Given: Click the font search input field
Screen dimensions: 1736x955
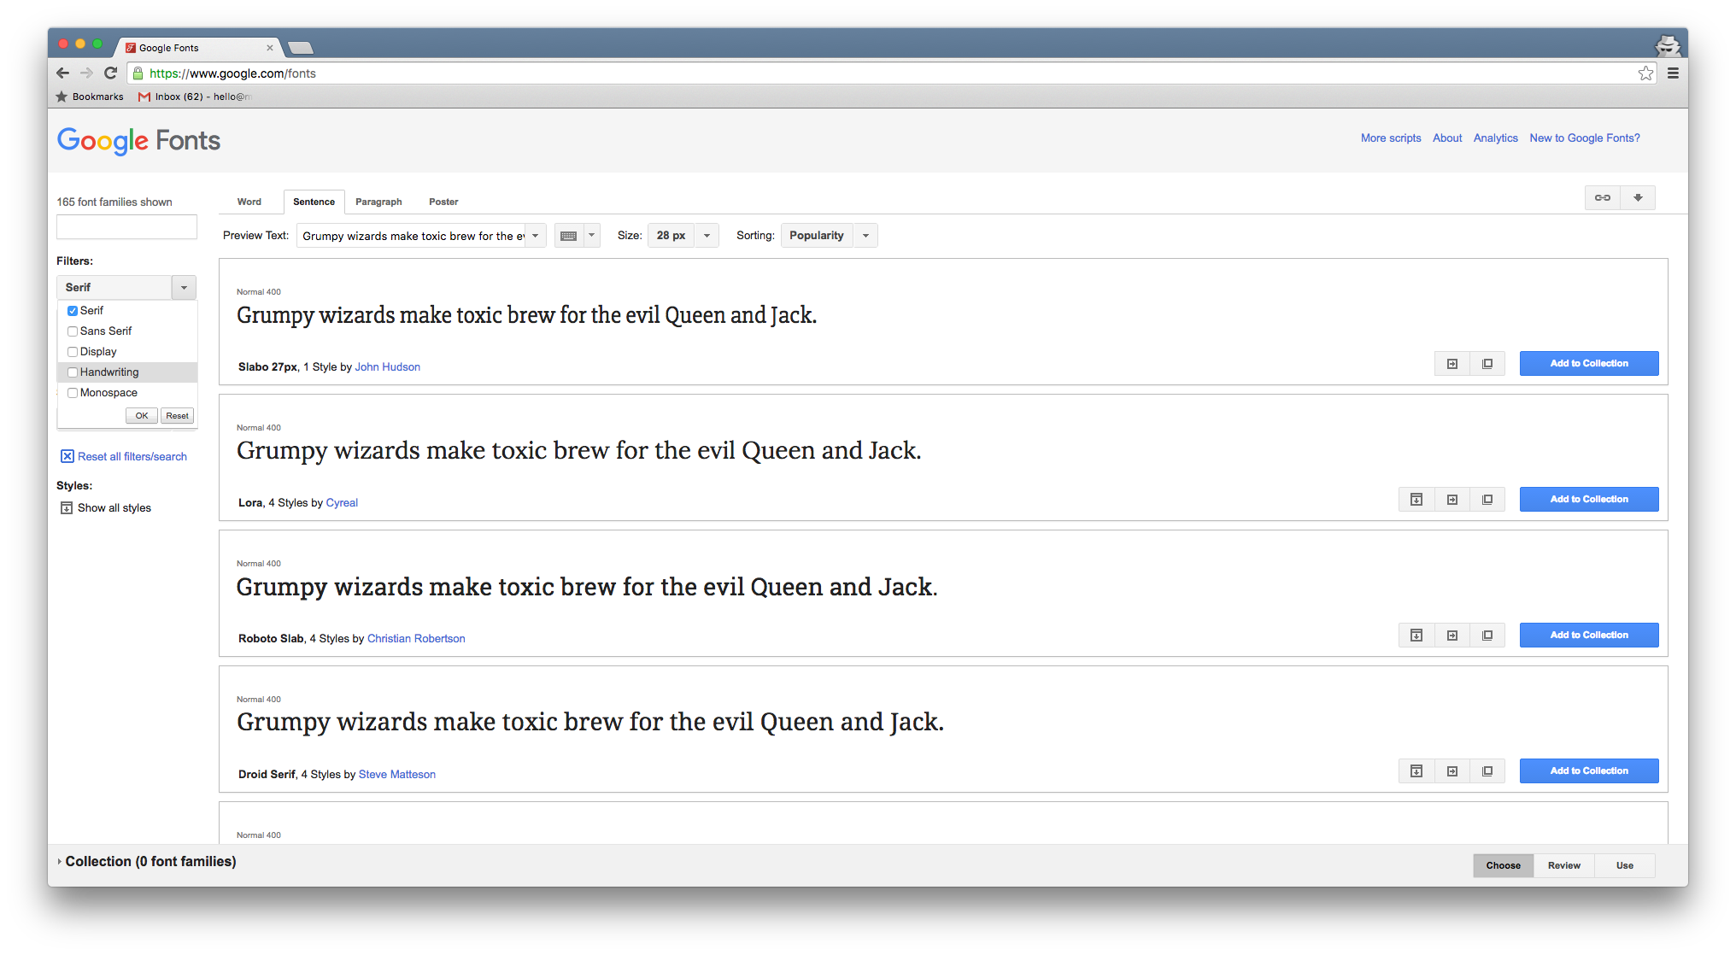Looking at the screenshot, I should click(x=127, y=227).
